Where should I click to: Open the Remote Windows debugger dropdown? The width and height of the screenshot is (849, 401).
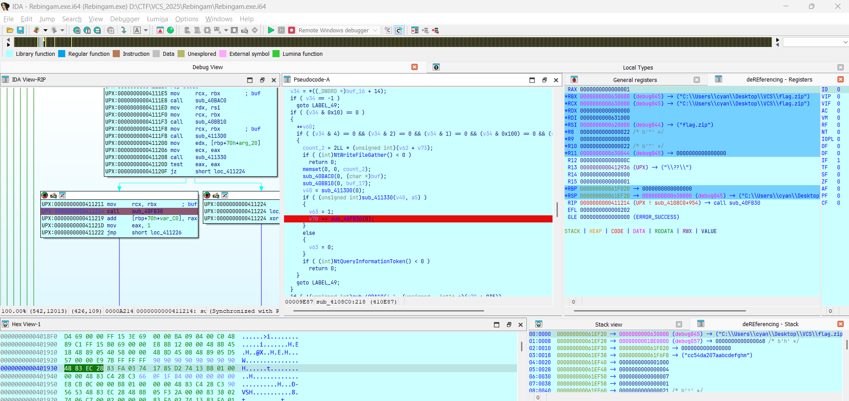pos(375,30)
